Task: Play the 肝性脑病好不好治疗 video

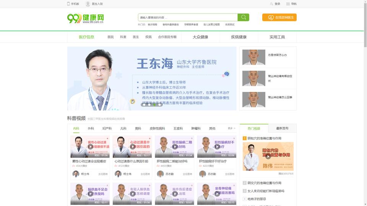Action: [217, 146]
